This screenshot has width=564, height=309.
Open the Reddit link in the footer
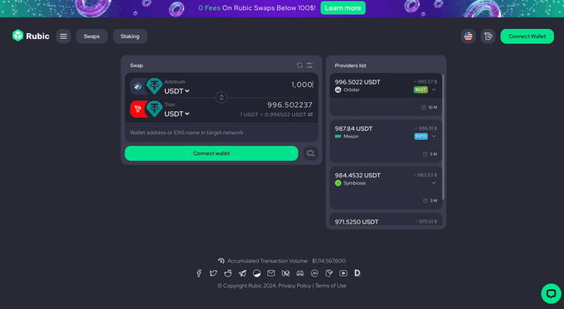click(228, 273)
